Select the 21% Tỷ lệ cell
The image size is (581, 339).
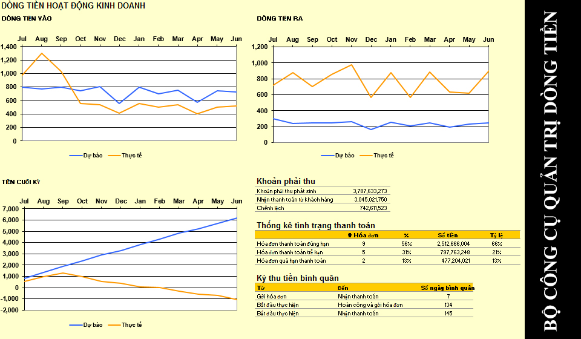coord(496,252)
